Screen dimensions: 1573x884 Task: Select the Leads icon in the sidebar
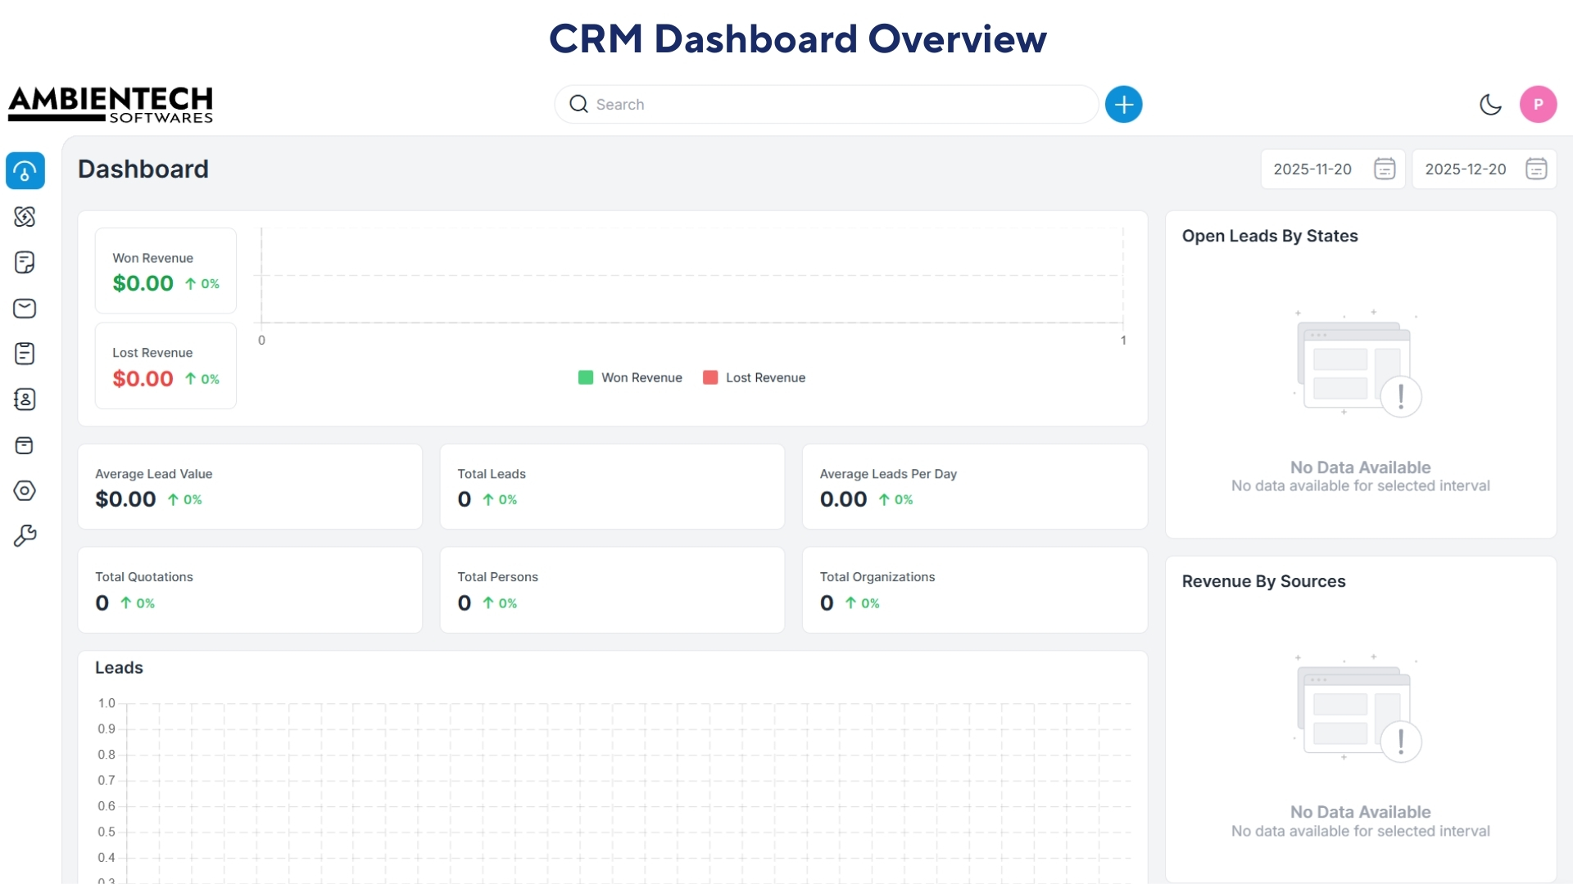coord(25,217)
